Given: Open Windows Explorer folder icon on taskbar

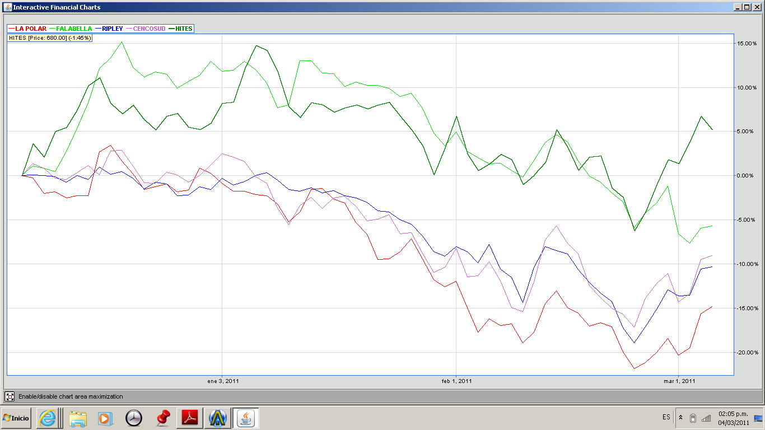Looking at the screenshot, I should point(78,418).
